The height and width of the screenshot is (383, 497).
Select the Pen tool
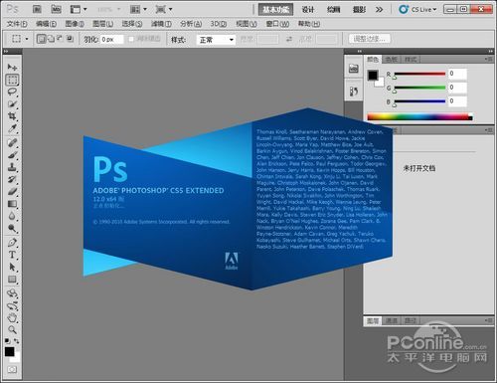point(12,243)
